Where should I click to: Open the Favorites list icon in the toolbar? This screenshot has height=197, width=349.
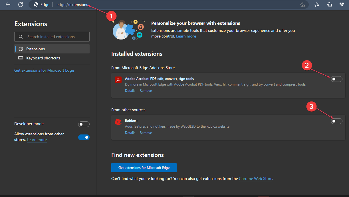point(317,5)
